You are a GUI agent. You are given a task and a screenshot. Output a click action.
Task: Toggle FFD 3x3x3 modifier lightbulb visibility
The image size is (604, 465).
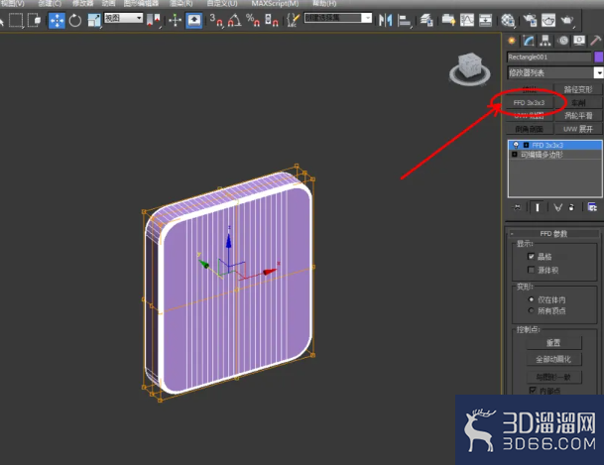coord(516,145)
